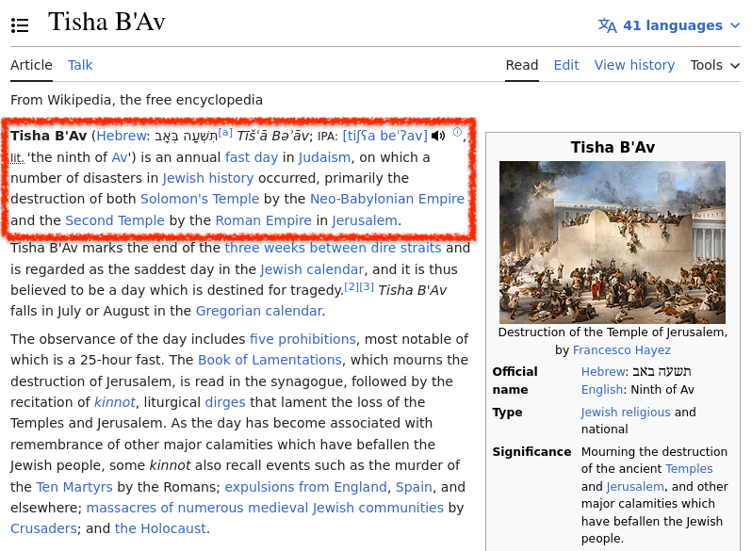Viewport: 752px width, 551px height.
Task: Select the Read tab
Action: pyautogui.click(x=522, y=65)
